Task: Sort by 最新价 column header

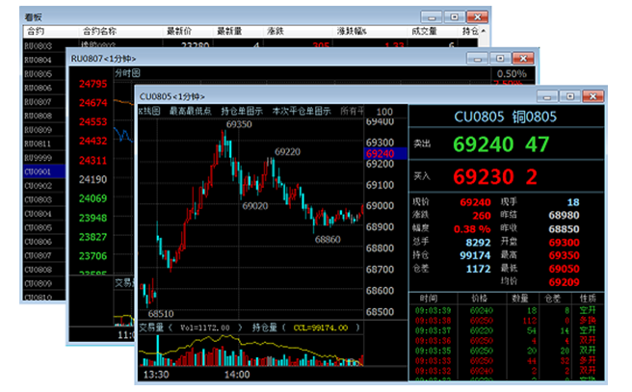Action: coord(180,31)
